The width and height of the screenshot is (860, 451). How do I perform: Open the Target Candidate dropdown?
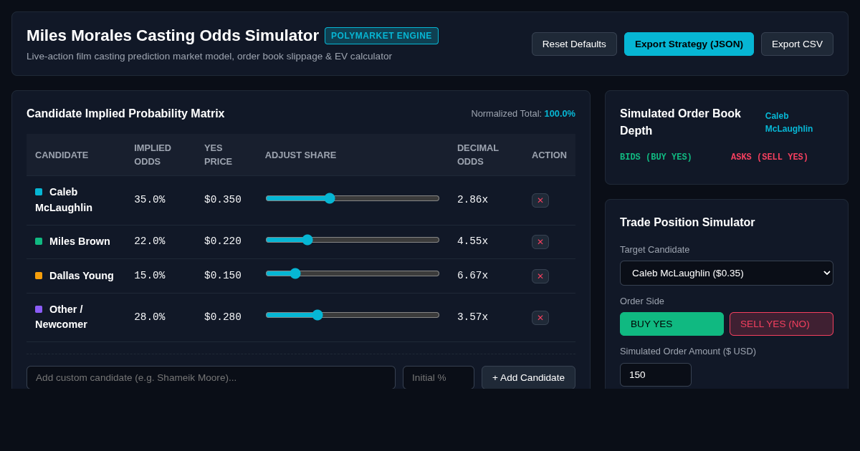727,273
